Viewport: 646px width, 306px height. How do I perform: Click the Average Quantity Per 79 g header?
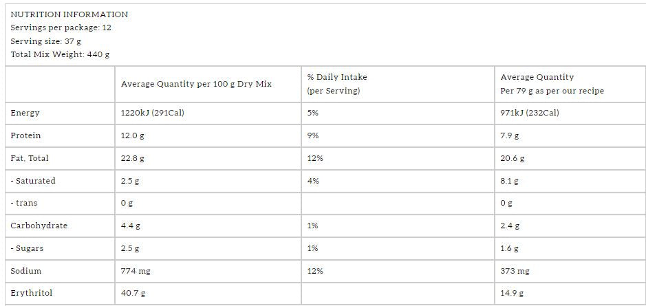pyautogui.click(x=552, y=84)
